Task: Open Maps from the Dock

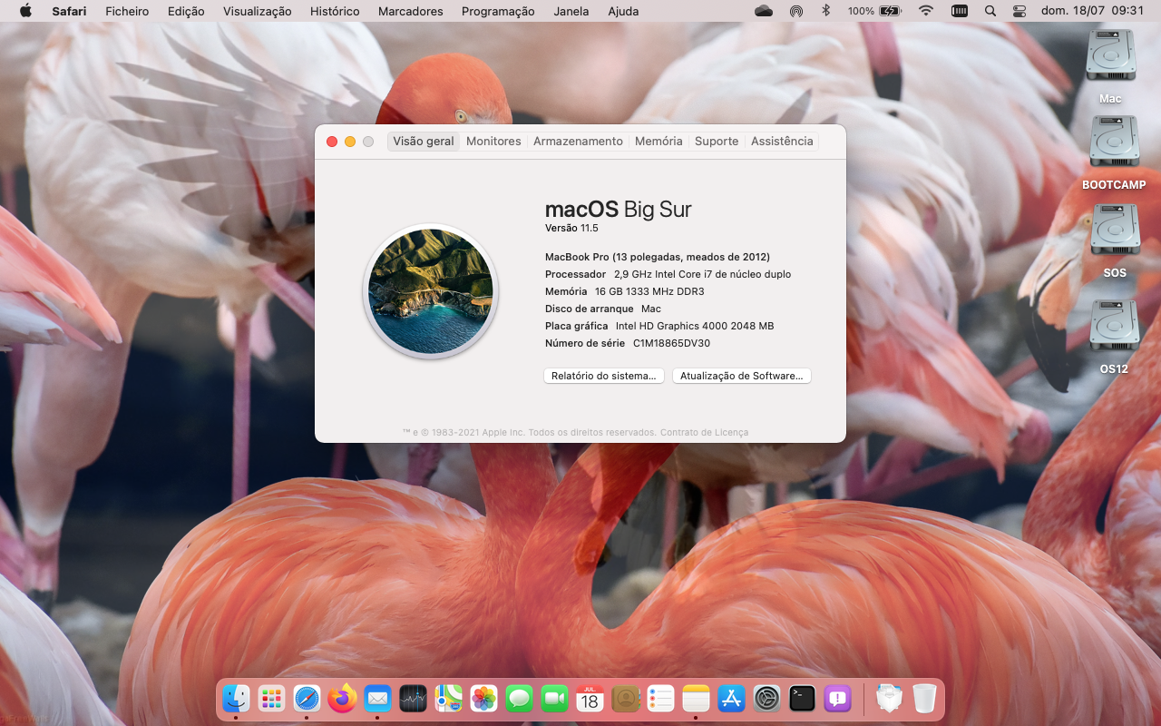Action: pyautogui.click(x=449, y=698)
